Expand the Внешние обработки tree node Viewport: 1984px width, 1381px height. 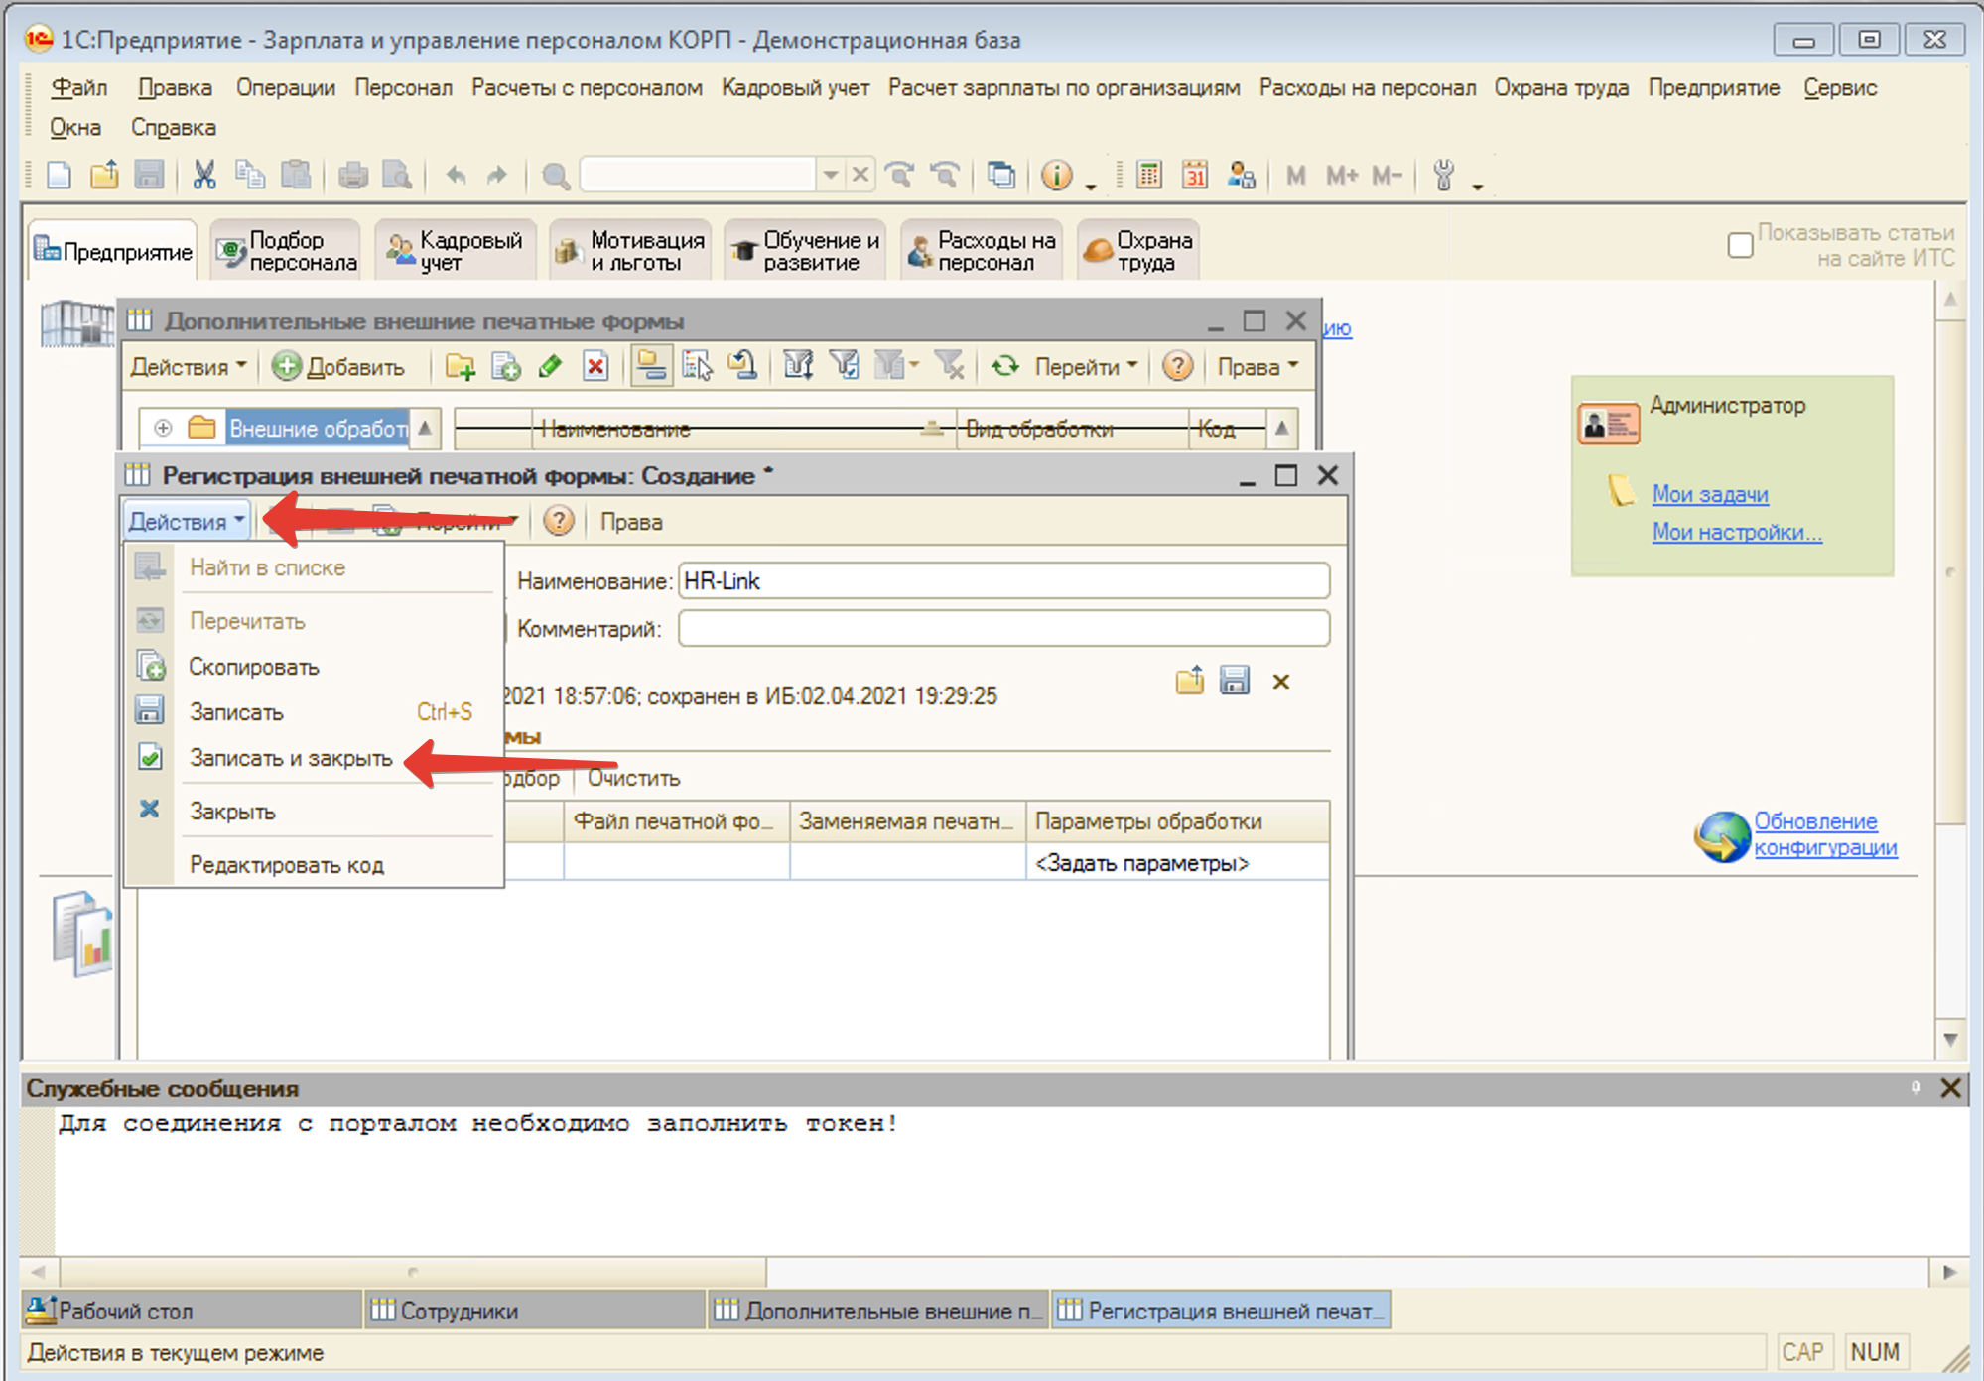click(x=163, y=428)
